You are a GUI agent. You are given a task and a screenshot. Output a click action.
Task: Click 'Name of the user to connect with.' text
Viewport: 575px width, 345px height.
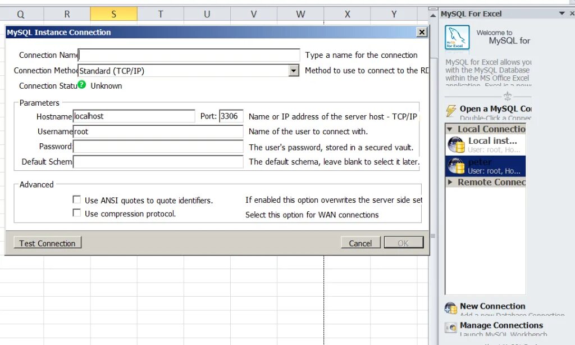pyautogui.click(x=308, y=131)
